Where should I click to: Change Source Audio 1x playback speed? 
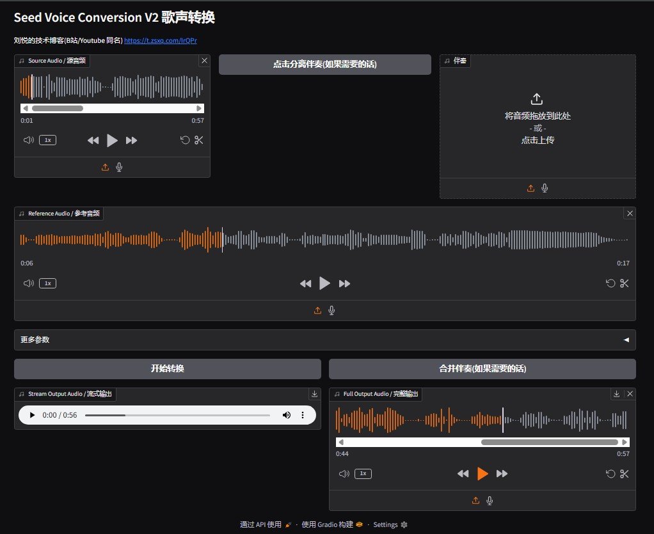click(47, 140)
